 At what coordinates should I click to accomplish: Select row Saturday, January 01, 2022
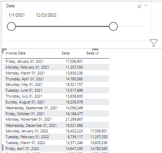pos(56,131)
